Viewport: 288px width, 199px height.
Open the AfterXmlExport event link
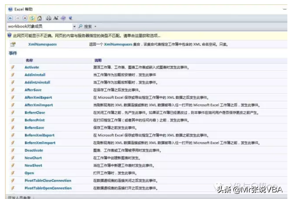(38, 97)
